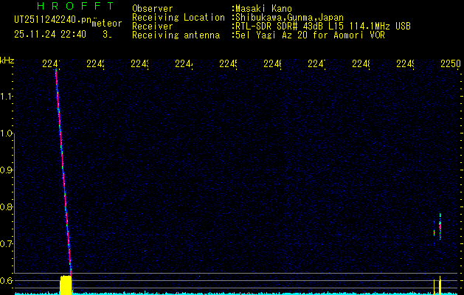Click the kHz axis unit label
The height and width of the screenshot is (295, 464).
click(7, 60)
